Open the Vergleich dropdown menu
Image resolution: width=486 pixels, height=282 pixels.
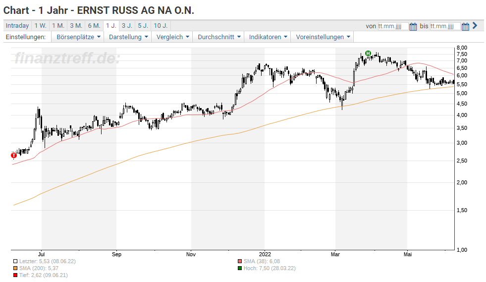tap(172, 37)
